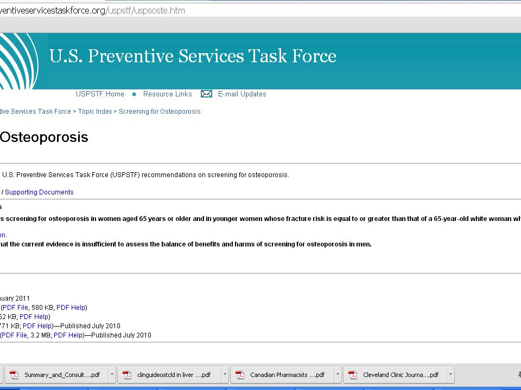Click the PDF icon for Cleveland Clinic Journal download

pos(353,375)
